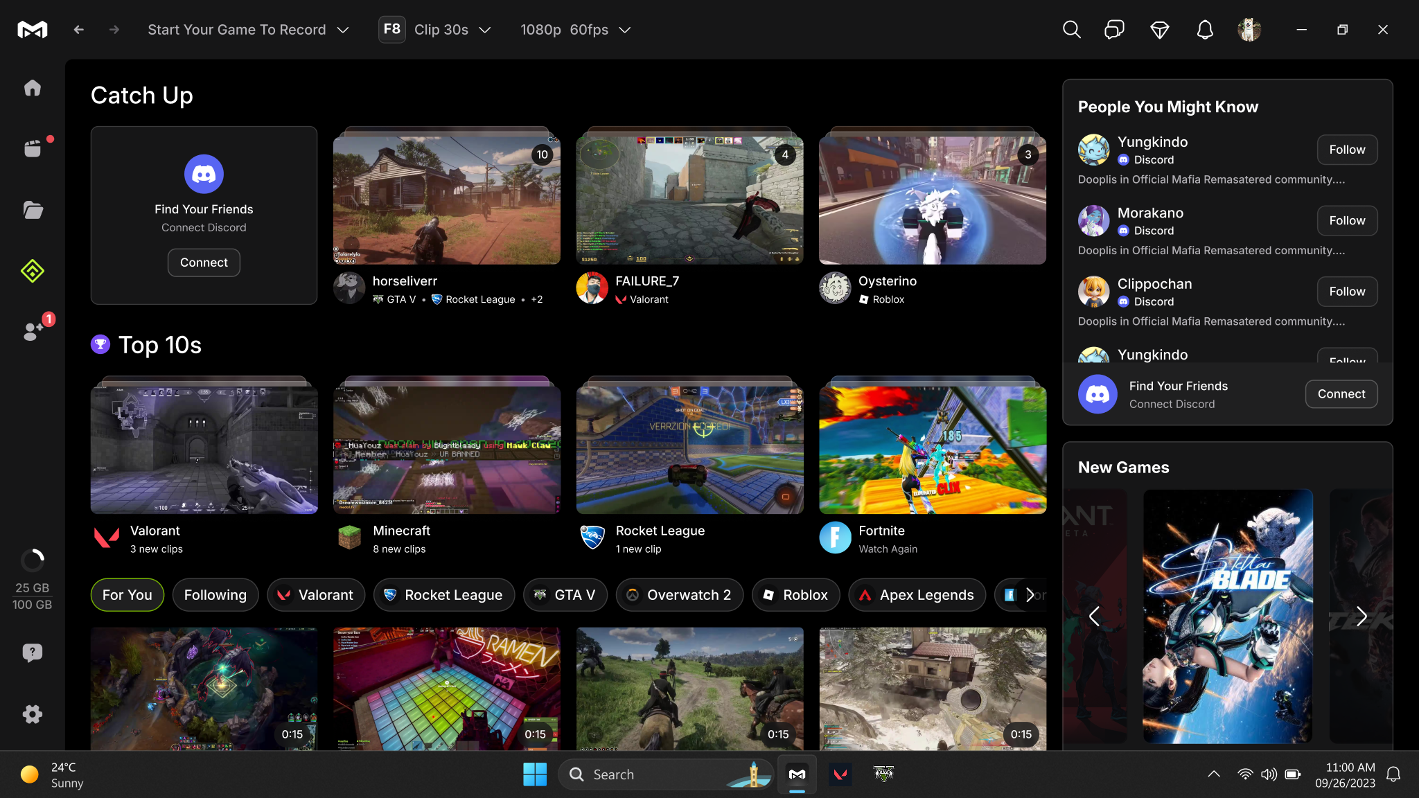
Task: Open the Windows Start menu
Action: tap(535, 774)
